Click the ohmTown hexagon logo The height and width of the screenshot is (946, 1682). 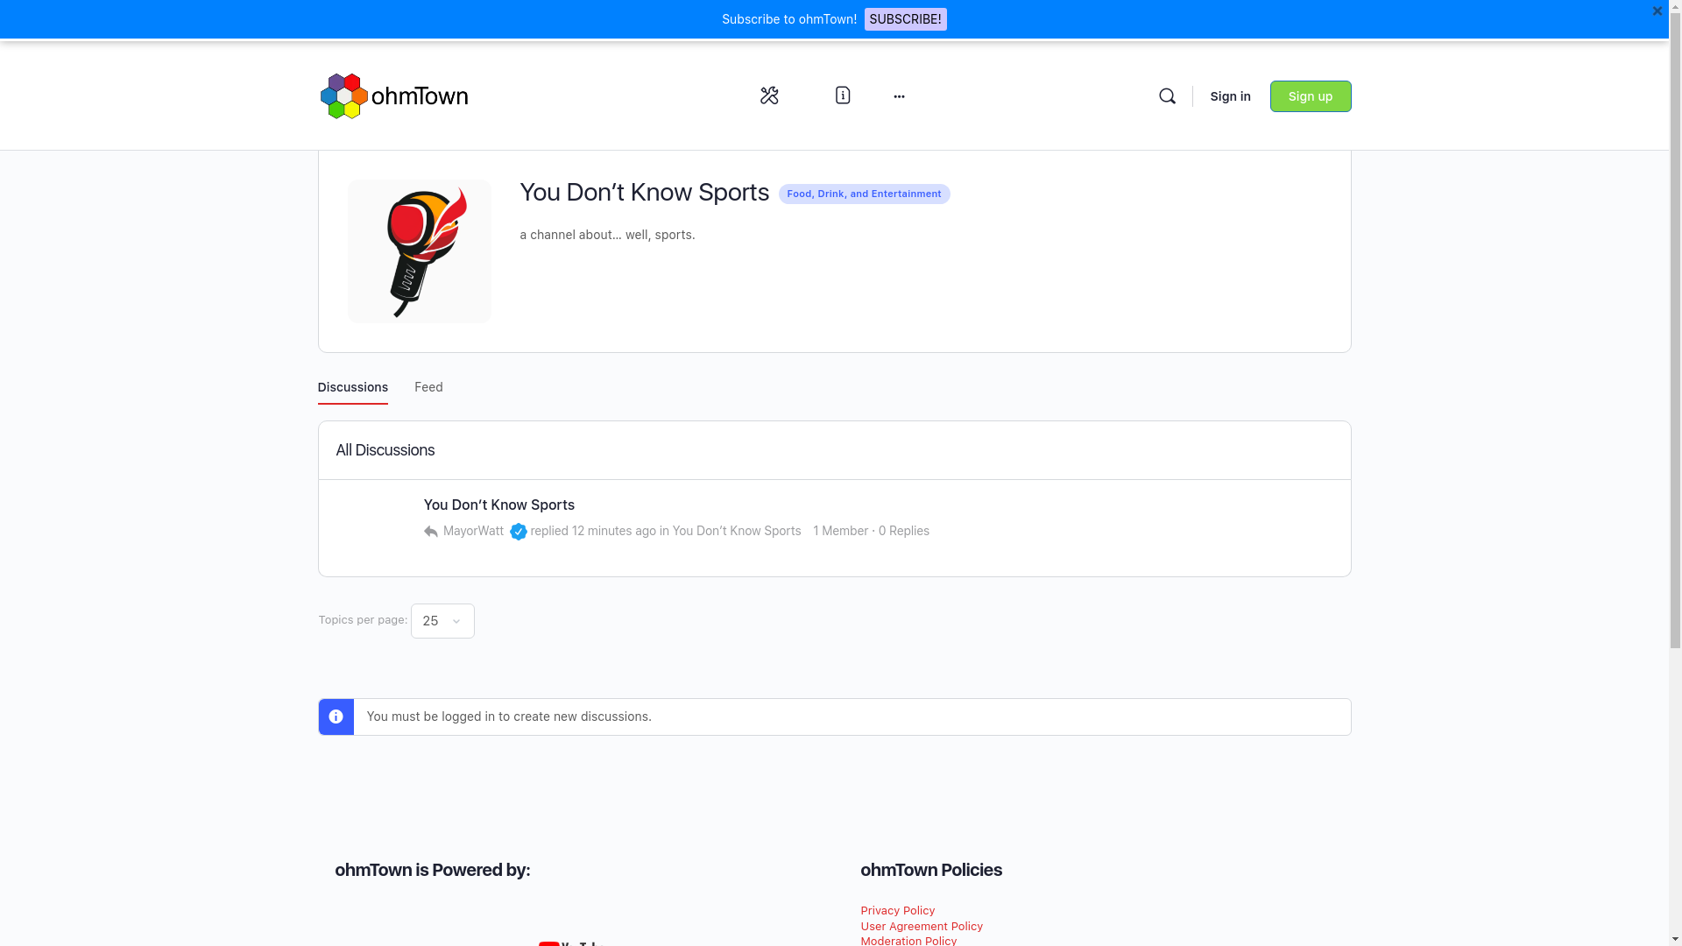394,96
